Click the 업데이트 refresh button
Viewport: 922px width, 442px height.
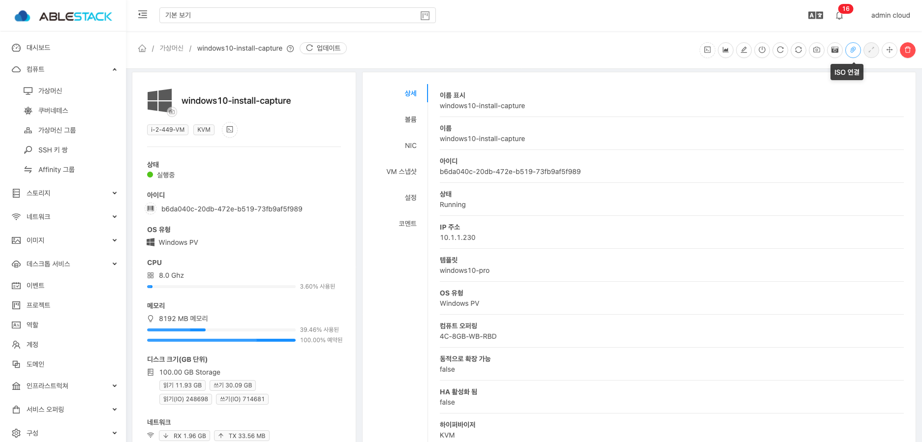pyautogui.click(x=323, y=48)
